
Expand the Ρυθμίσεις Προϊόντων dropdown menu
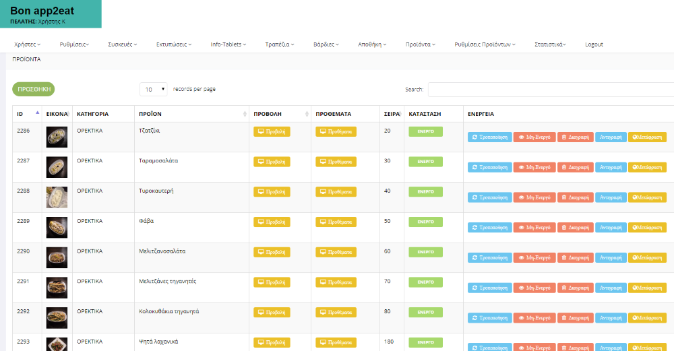point(485,44)
